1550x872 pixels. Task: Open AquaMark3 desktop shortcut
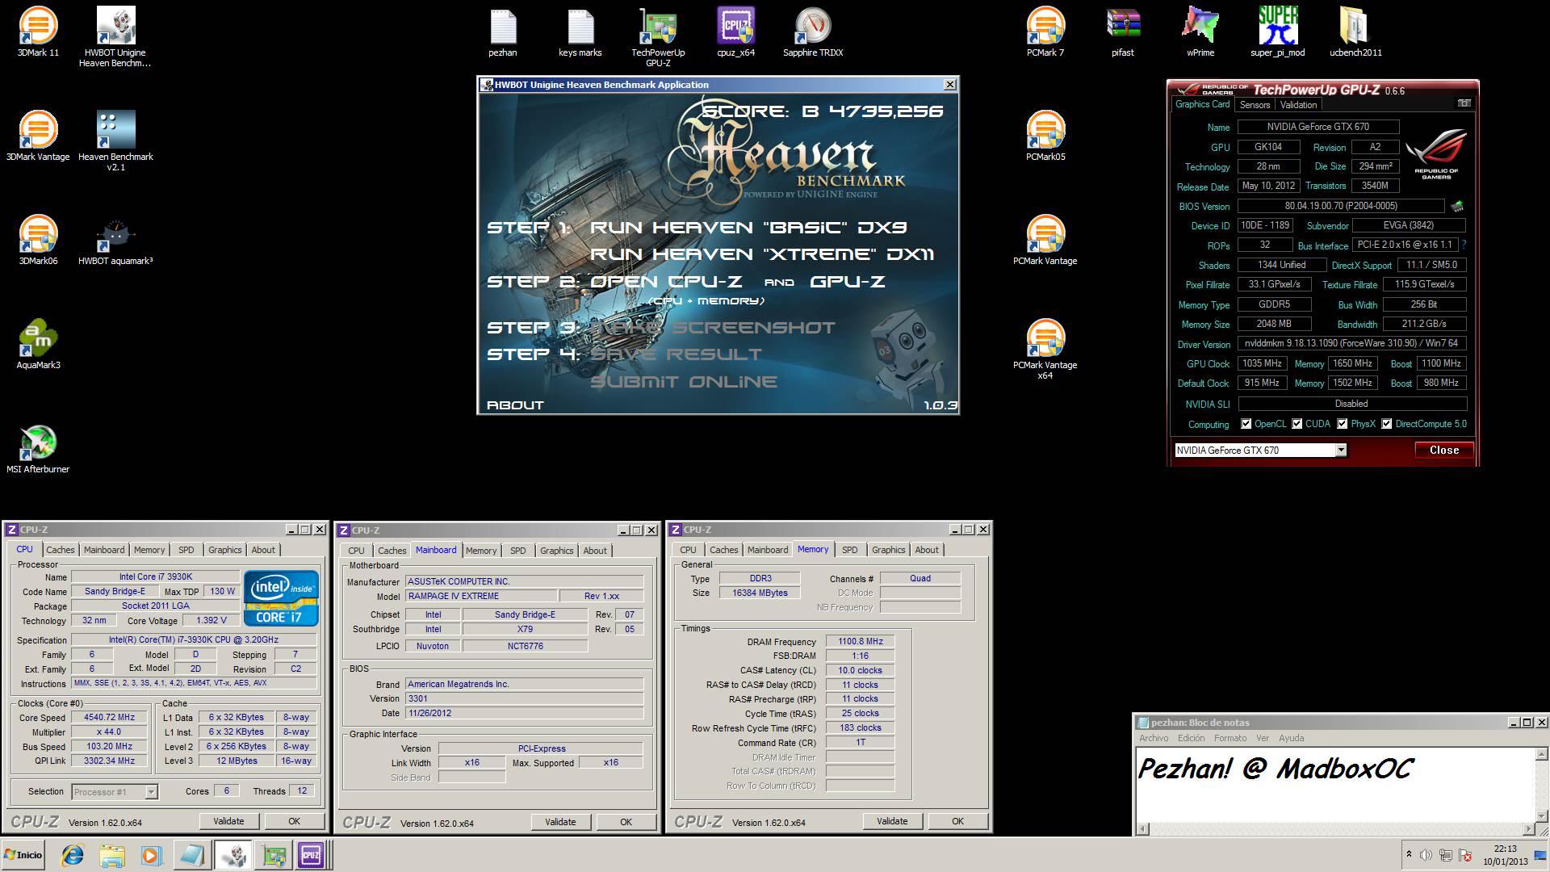click(x=38, y=344)
